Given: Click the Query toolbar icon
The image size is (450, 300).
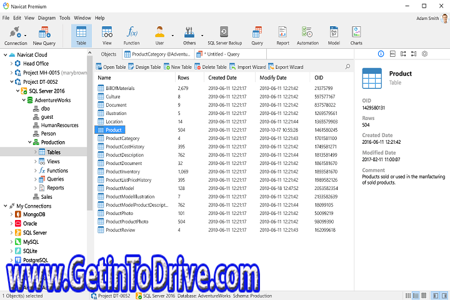Looking at the screenshot, I should click(257, 36).
